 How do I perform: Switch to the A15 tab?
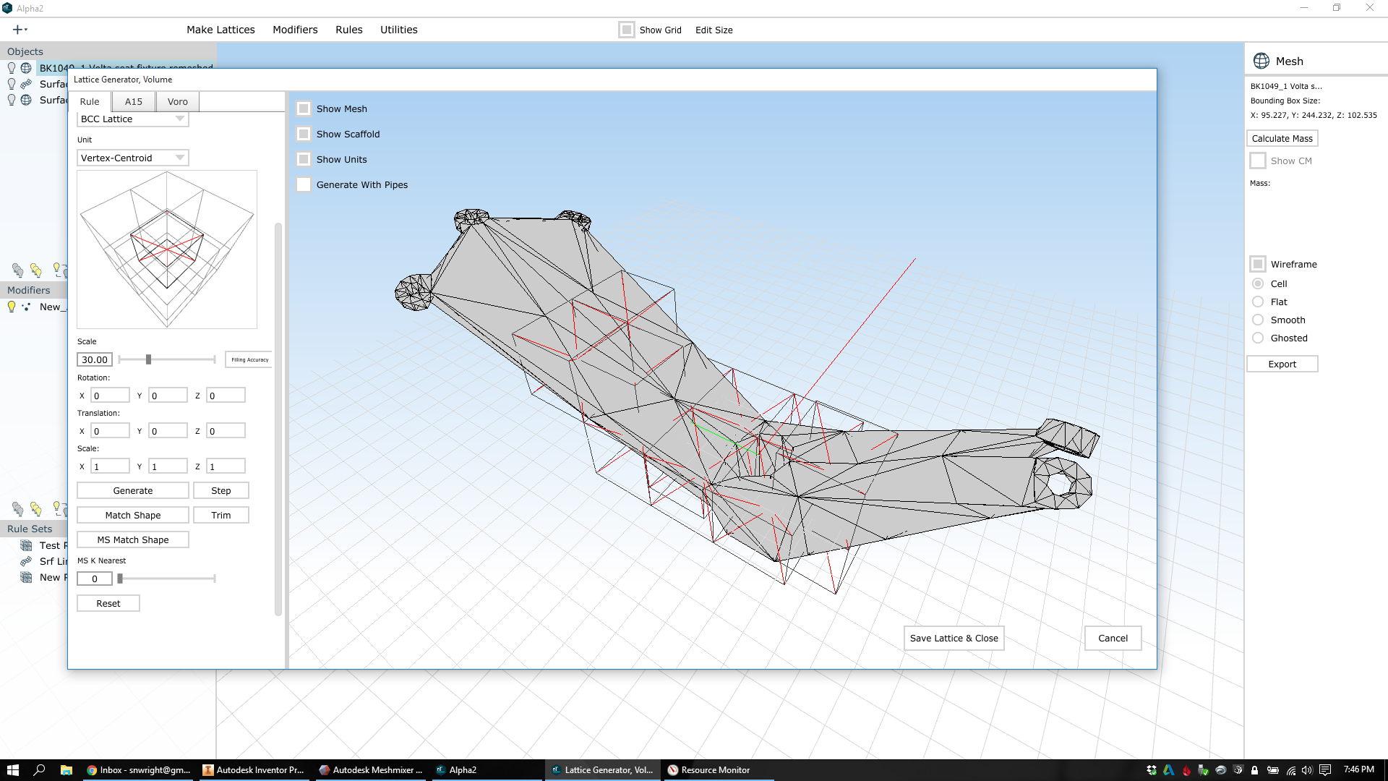[134, 101]
